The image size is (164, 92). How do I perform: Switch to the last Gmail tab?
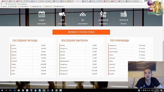pyautogui.click(x=136, y=1)
